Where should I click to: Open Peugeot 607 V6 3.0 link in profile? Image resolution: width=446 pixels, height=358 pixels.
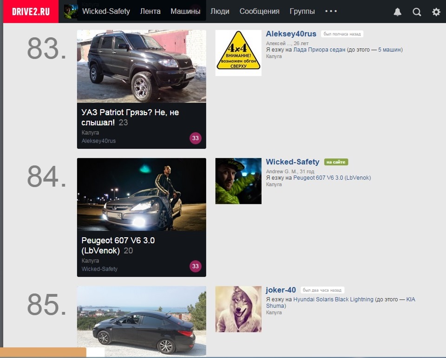tap(332, 178)
